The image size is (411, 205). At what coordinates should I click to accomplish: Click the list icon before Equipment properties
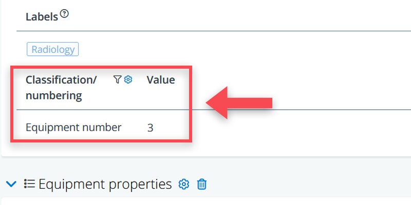pos(29,184)
